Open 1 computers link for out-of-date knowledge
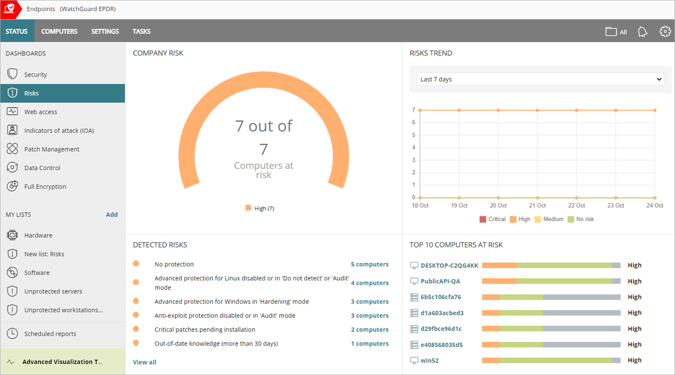Image resolution: width=675 pixels, height=375 pixels. (369, 344)
